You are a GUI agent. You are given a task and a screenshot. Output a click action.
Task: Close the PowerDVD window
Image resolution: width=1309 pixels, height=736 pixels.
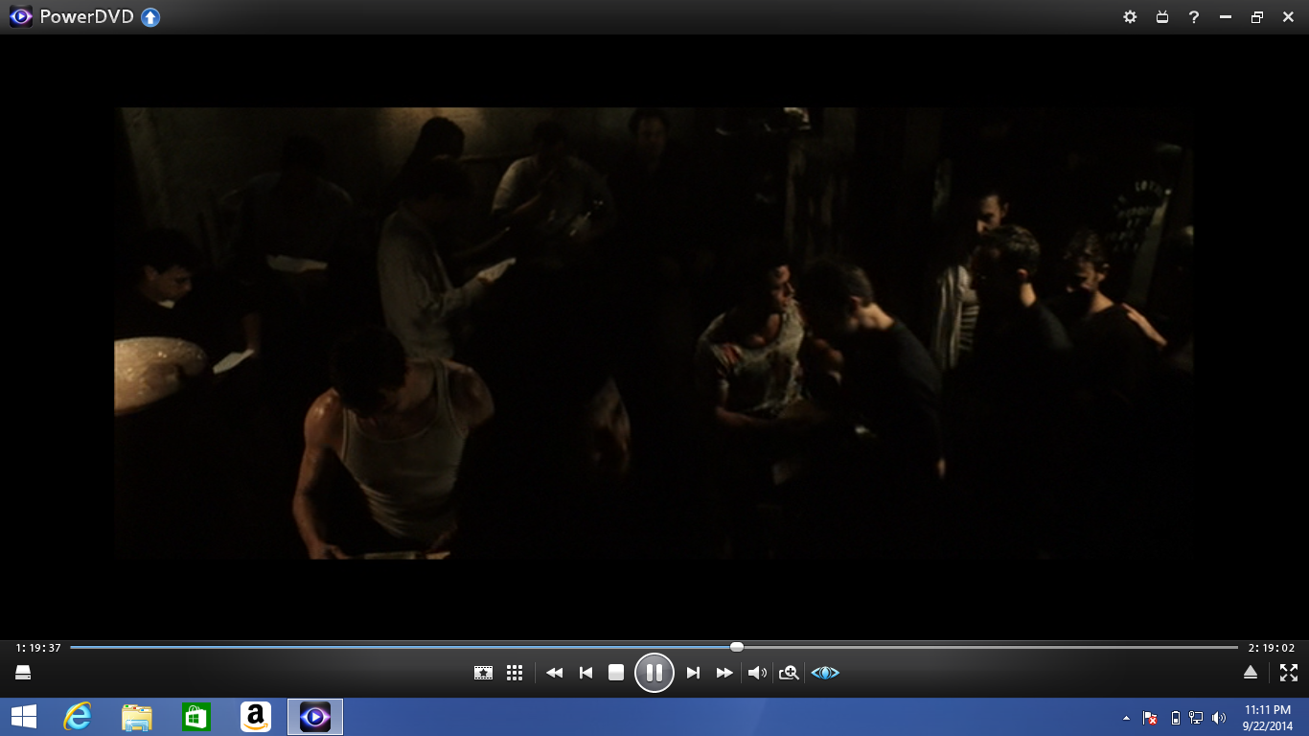1288,16
